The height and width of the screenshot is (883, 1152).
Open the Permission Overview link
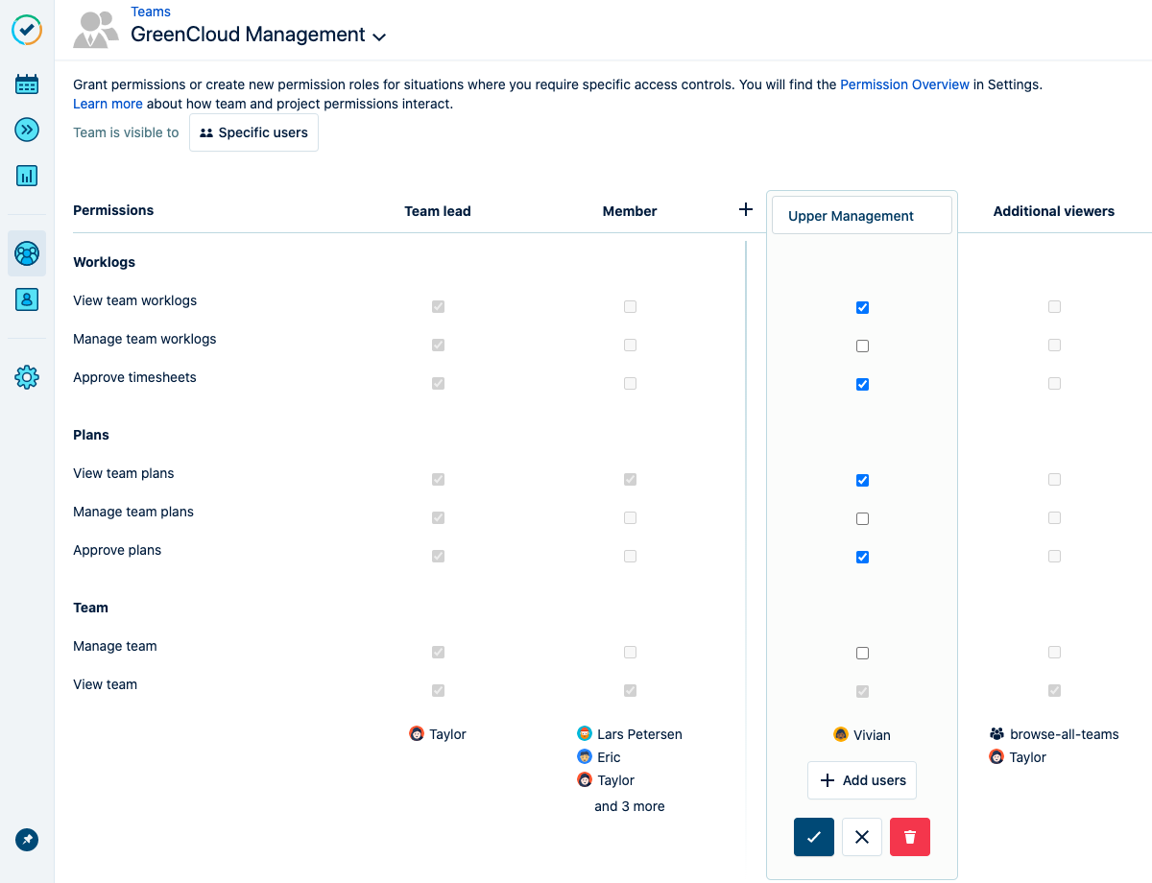pos(904,84)
